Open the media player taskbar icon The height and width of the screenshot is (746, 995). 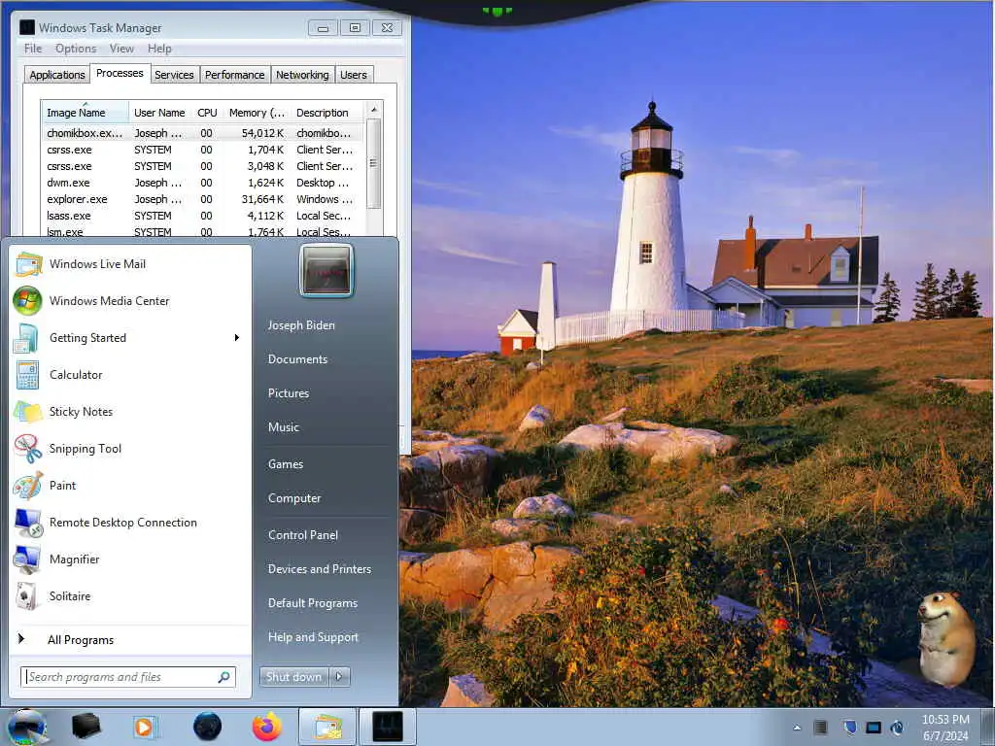pyautogui.click(x=144, y=727)
